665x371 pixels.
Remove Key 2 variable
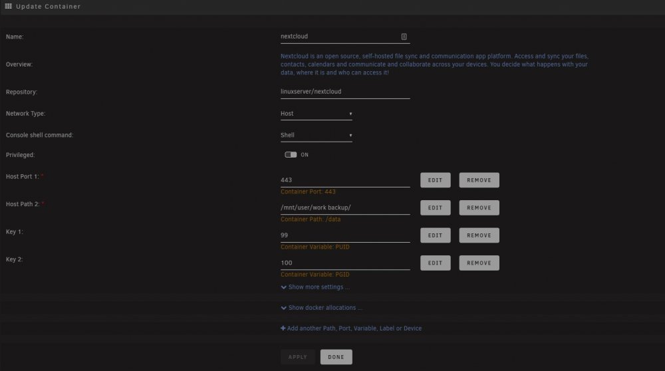[479, 263]
